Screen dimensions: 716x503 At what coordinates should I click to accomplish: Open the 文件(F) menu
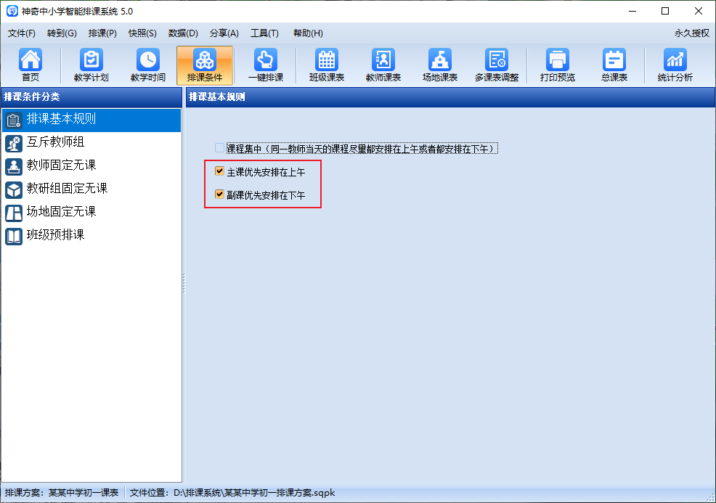coord(22,33)
